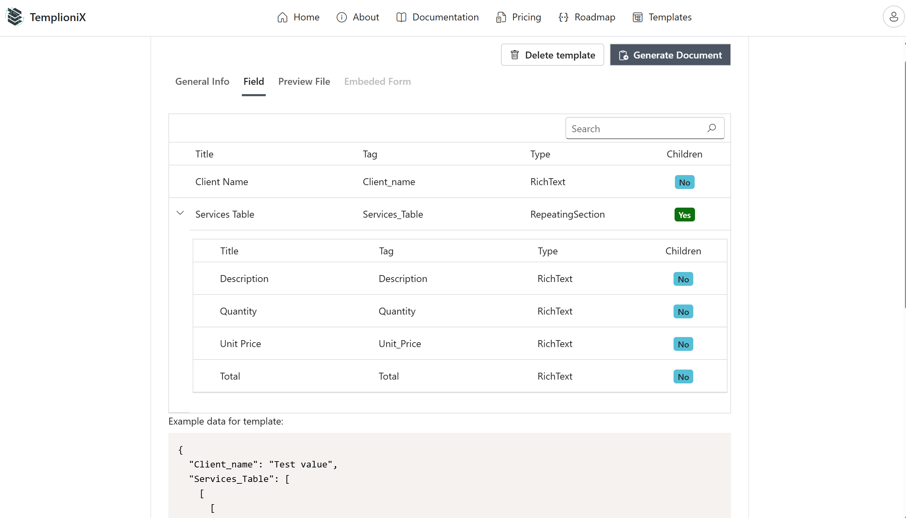The height and width of the screenshot is (518, 906).
Task: Click the nested Children column header
Action: tap(683, 251)
